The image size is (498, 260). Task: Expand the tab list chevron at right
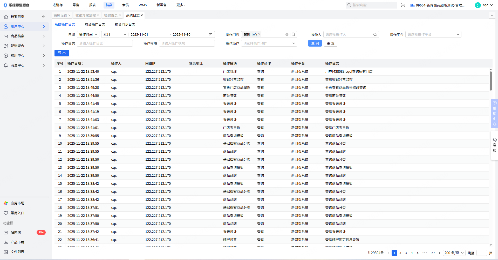pyautogui.click(x=492, y=16)
